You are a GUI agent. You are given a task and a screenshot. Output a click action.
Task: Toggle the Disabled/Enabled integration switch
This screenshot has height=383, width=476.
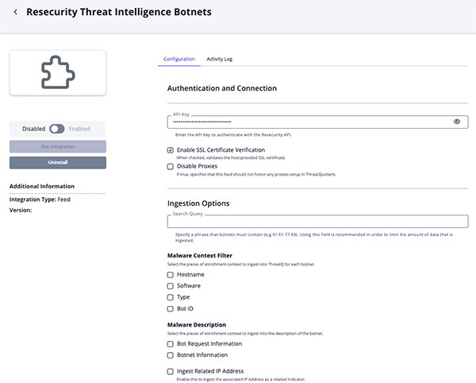pyautogui.click(x=57, y=129)
